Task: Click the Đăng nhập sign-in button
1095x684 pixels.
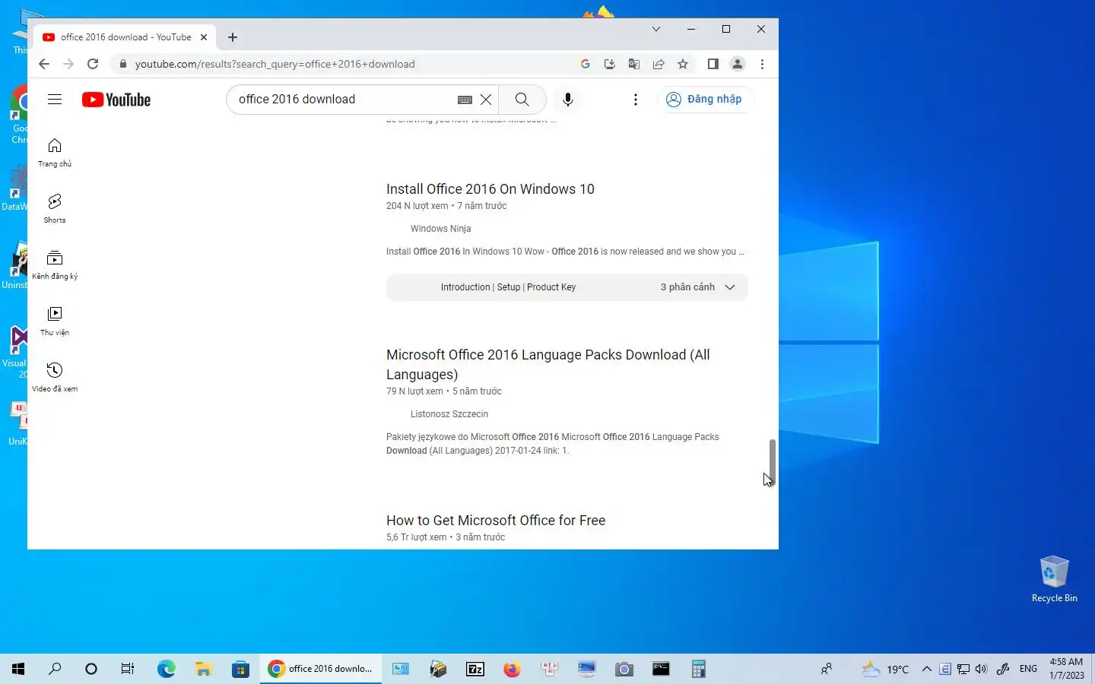Action: [705, 99]
